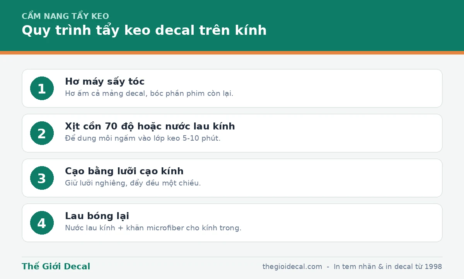The height and width of the screenshot is (279, 464).
Task: Click the text 'Nước lau kính + khăn microfiber cho kính trong.'
Action: coord(153,228)
